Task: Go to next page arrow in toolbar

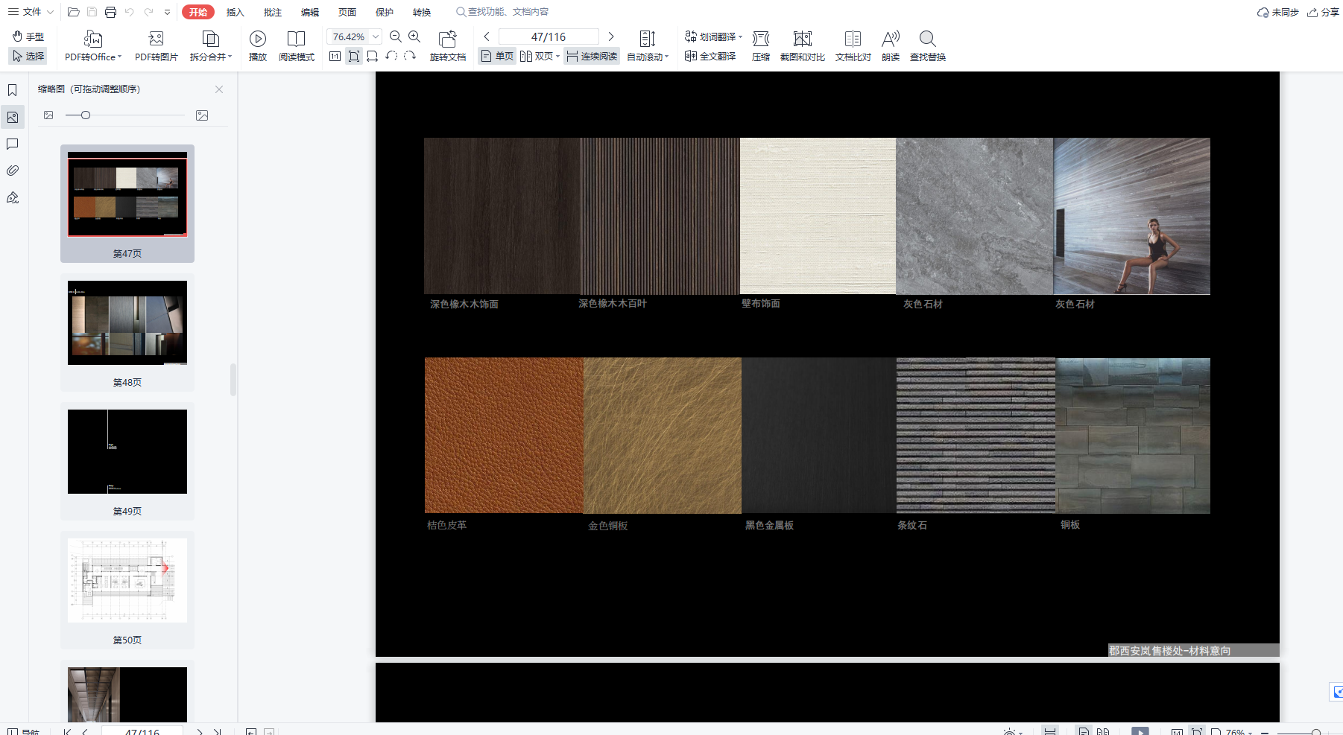Action: point(611,36)
